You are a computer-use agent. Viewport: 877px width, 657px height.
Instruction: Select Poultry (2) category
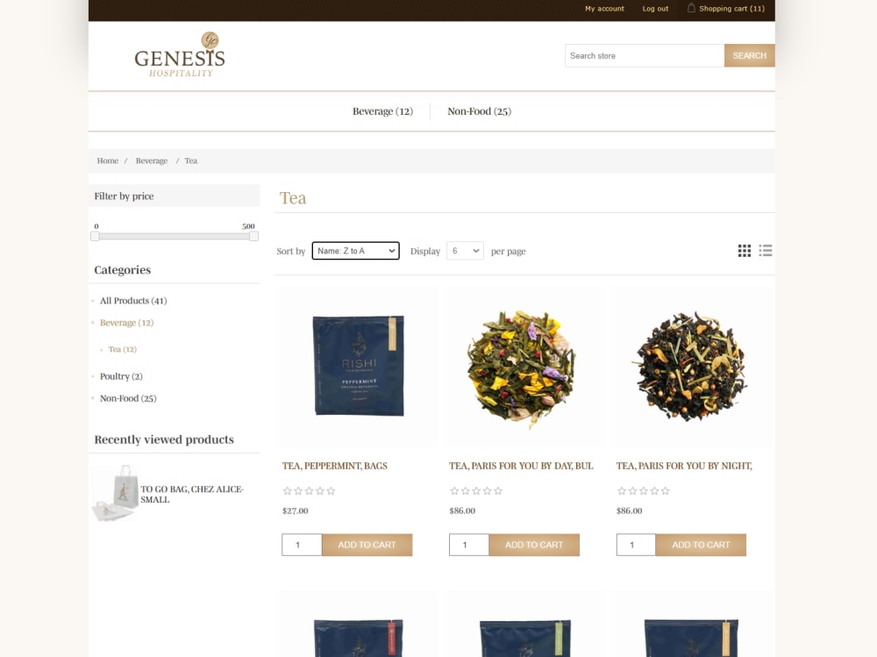121,376
